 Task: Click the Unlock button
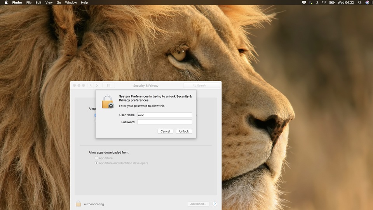click(x=184, y=131)
